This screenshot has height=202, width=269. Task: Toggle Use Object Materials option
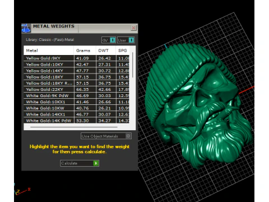pyautogui.click(x=106, y=136)
